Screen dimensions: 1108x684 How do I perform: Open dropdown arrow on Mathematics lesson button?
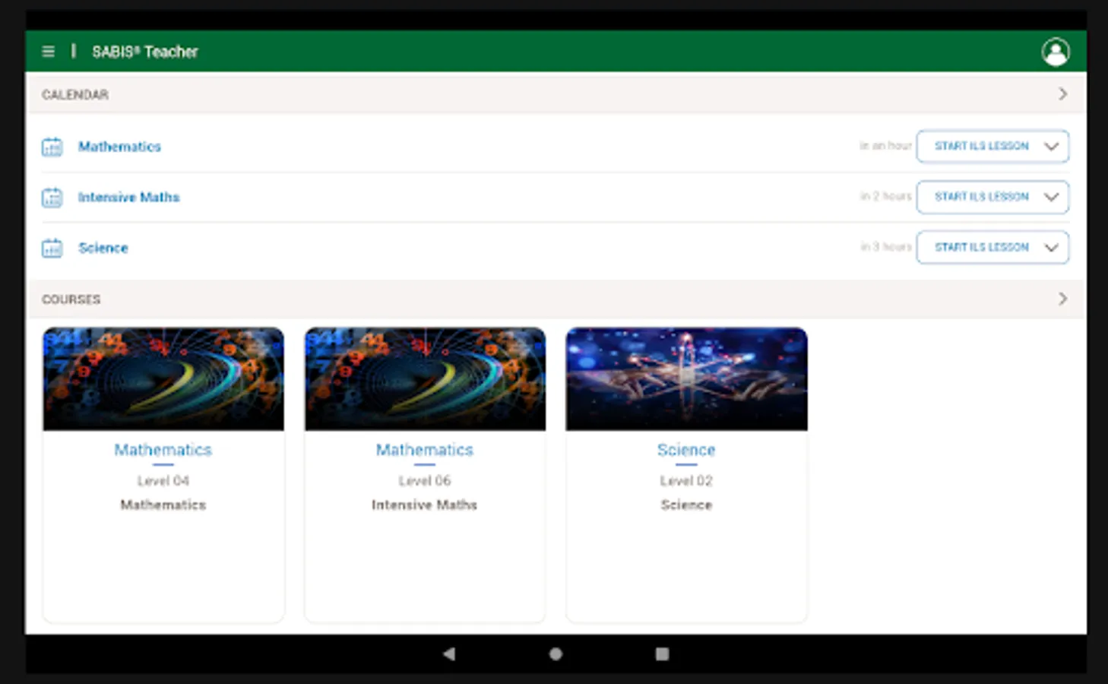1051,147
